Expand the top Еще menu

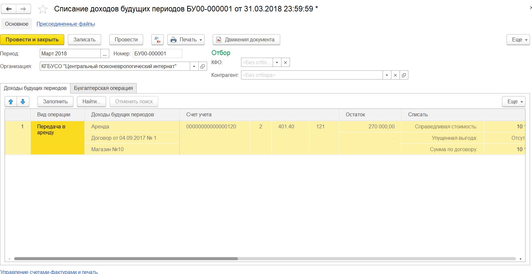click(518, 40)
